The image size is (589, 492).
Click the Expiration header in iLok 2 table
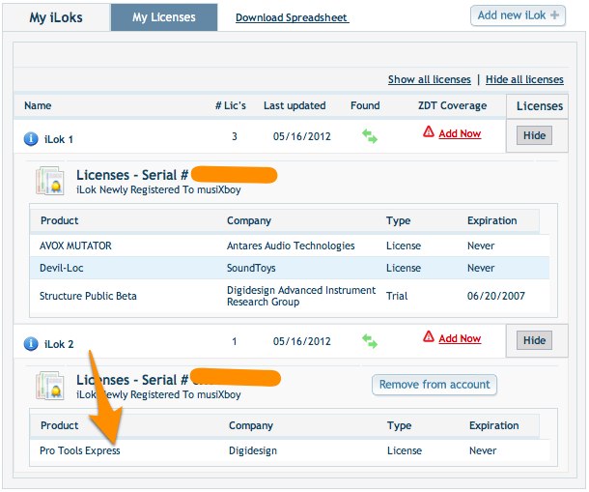coord(494,425)
